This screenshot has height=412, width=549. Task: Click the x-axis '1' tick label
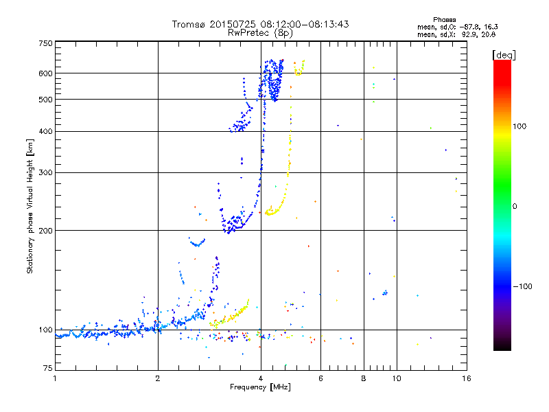pyautogui.click(x=55, y=378)
